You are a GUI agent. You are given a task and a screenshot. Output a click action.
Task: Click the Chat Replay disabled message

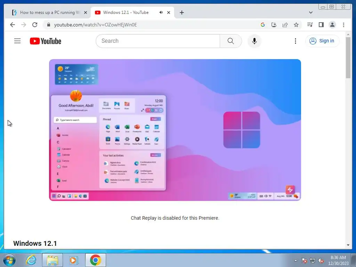click(175, 218)
